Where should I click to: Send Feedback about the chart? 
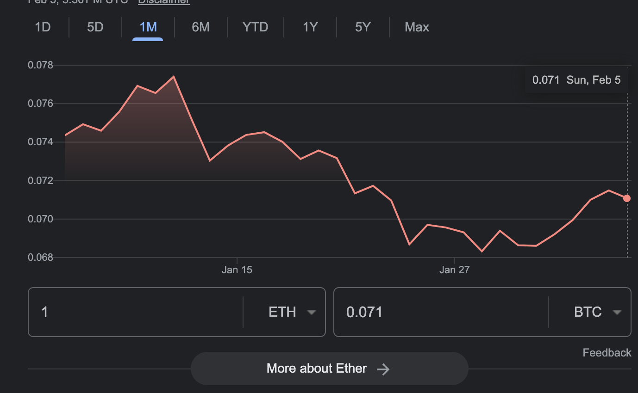coord(607,352)
